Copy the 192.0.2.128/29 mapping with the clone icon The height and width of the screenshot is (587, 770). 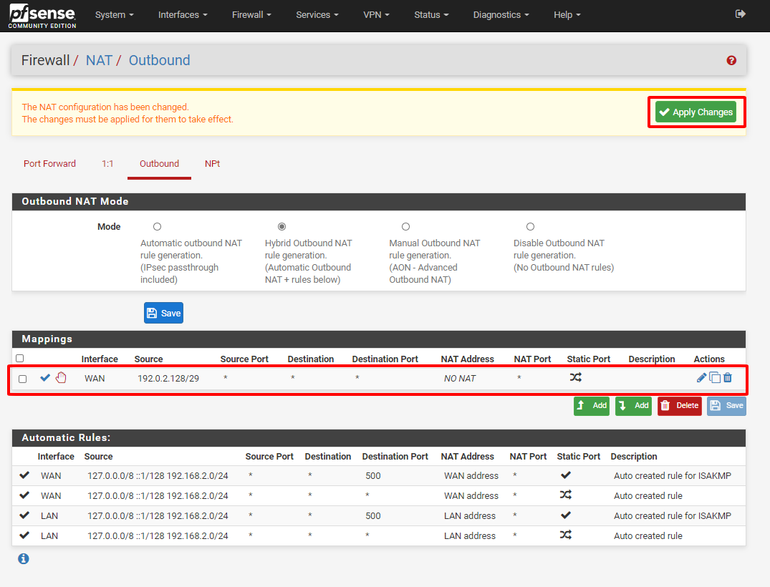click(715, 377)
